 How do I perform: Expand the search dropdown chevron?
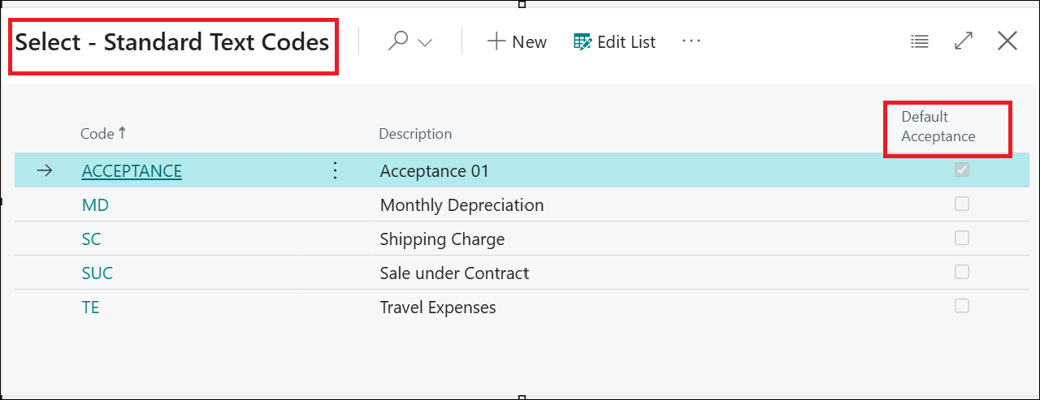point(425,43)
